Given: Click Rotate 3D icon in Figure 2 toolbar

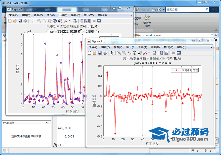Looking at the screenshot, I should [x=134, y=53].
